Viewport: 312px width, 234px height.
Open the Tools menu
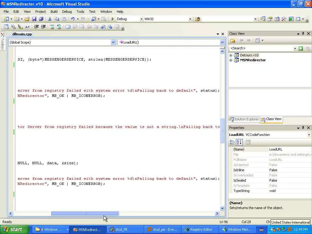[x=80, y=12]
